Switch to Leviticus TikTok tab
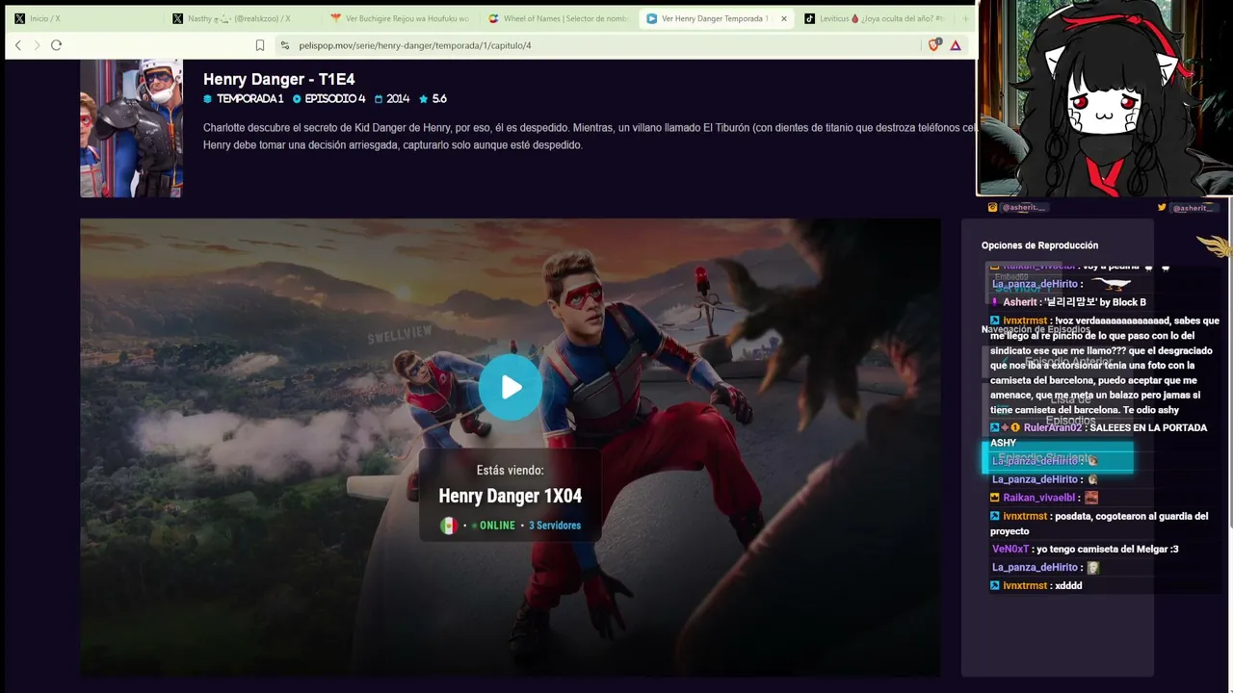 point(875,18)
